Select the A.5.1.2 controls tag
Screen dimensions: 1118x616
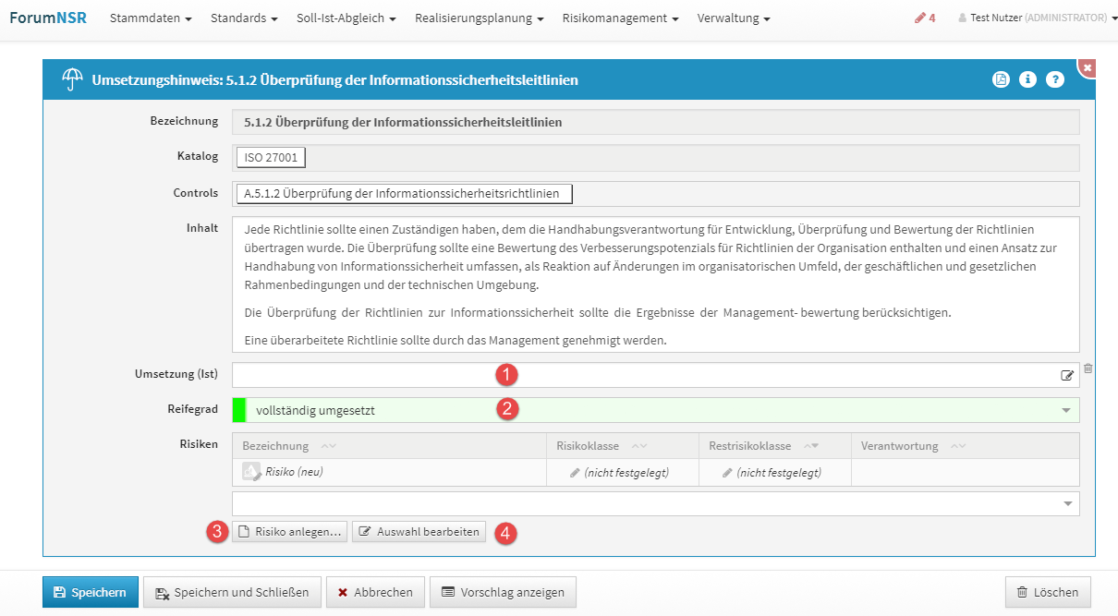pyautogui.click(x=405, y=194)
